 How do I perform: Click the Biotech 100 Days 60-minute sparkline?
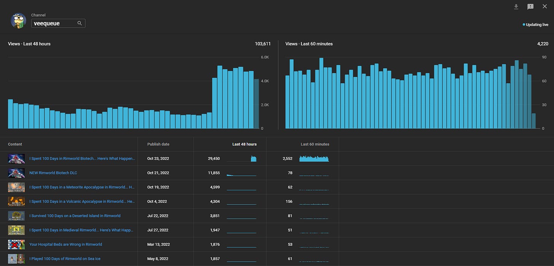coord(314,159)
